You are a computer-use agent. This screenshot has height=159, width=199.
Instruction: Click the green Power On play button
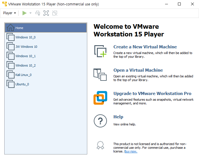tap(24, 13)
